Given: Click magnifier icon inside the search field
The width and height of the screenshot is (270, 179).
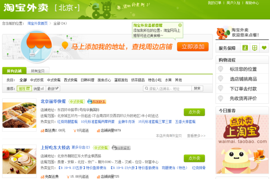Looking at the screenshot, I should tap(146, 89).
